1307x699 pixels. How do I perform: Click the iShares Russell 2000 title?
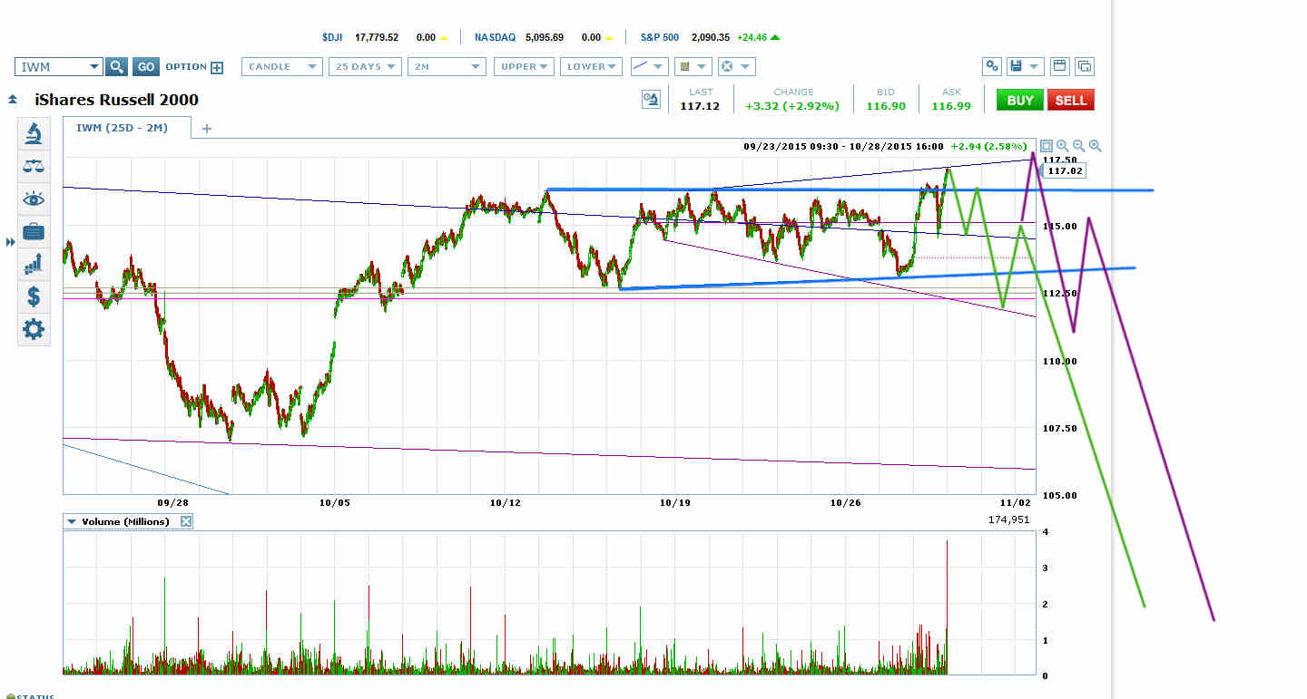(115, 100)
